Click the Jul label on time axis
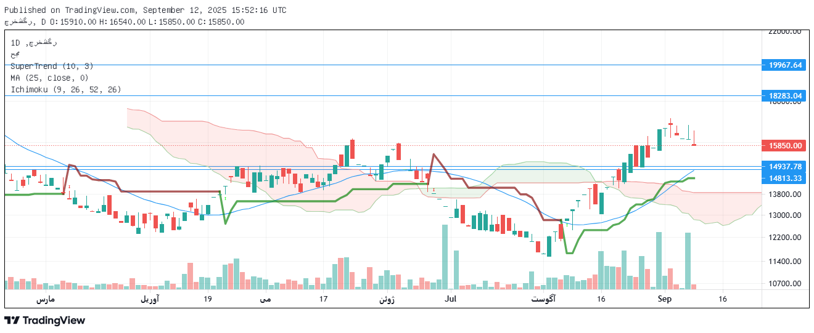The width and height of the screenshot is (814, 333). click(450, 299)
